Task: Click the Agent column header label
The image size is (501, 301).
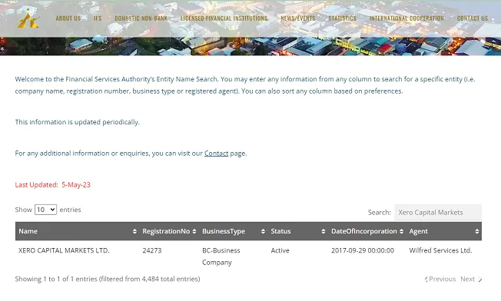Action: [x=418, y=231]
